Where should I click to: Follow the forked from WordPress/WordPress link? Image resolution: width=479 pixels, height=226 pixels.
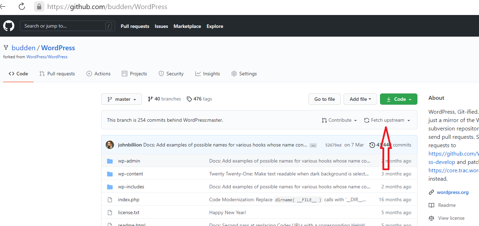tap(47, 57)
